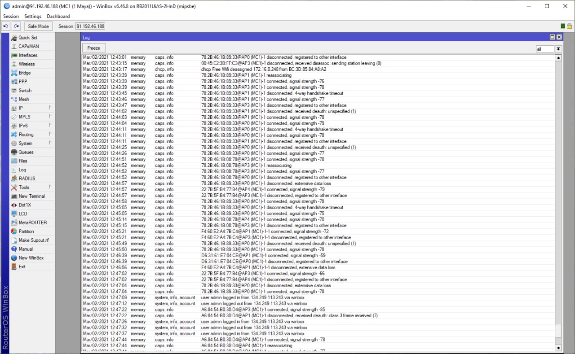The image size is (575, 354).
Task: Open the Dot1X icon
Action: (x=14, y=205)
